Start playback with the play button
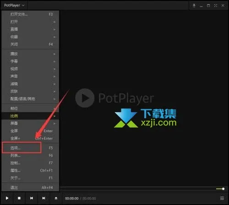The width and height of the screenshot is (229, 205). point(7,198)
